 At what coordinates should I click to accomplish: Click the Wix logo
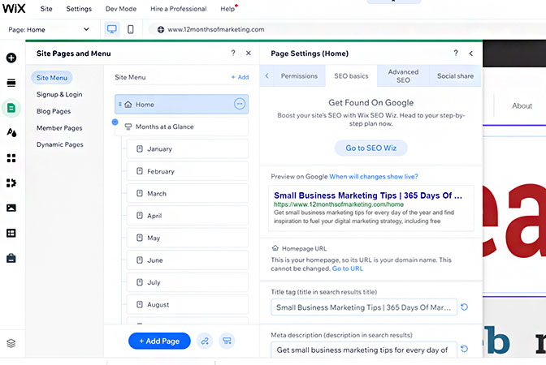pyautogui.click(x=14, y=8)
